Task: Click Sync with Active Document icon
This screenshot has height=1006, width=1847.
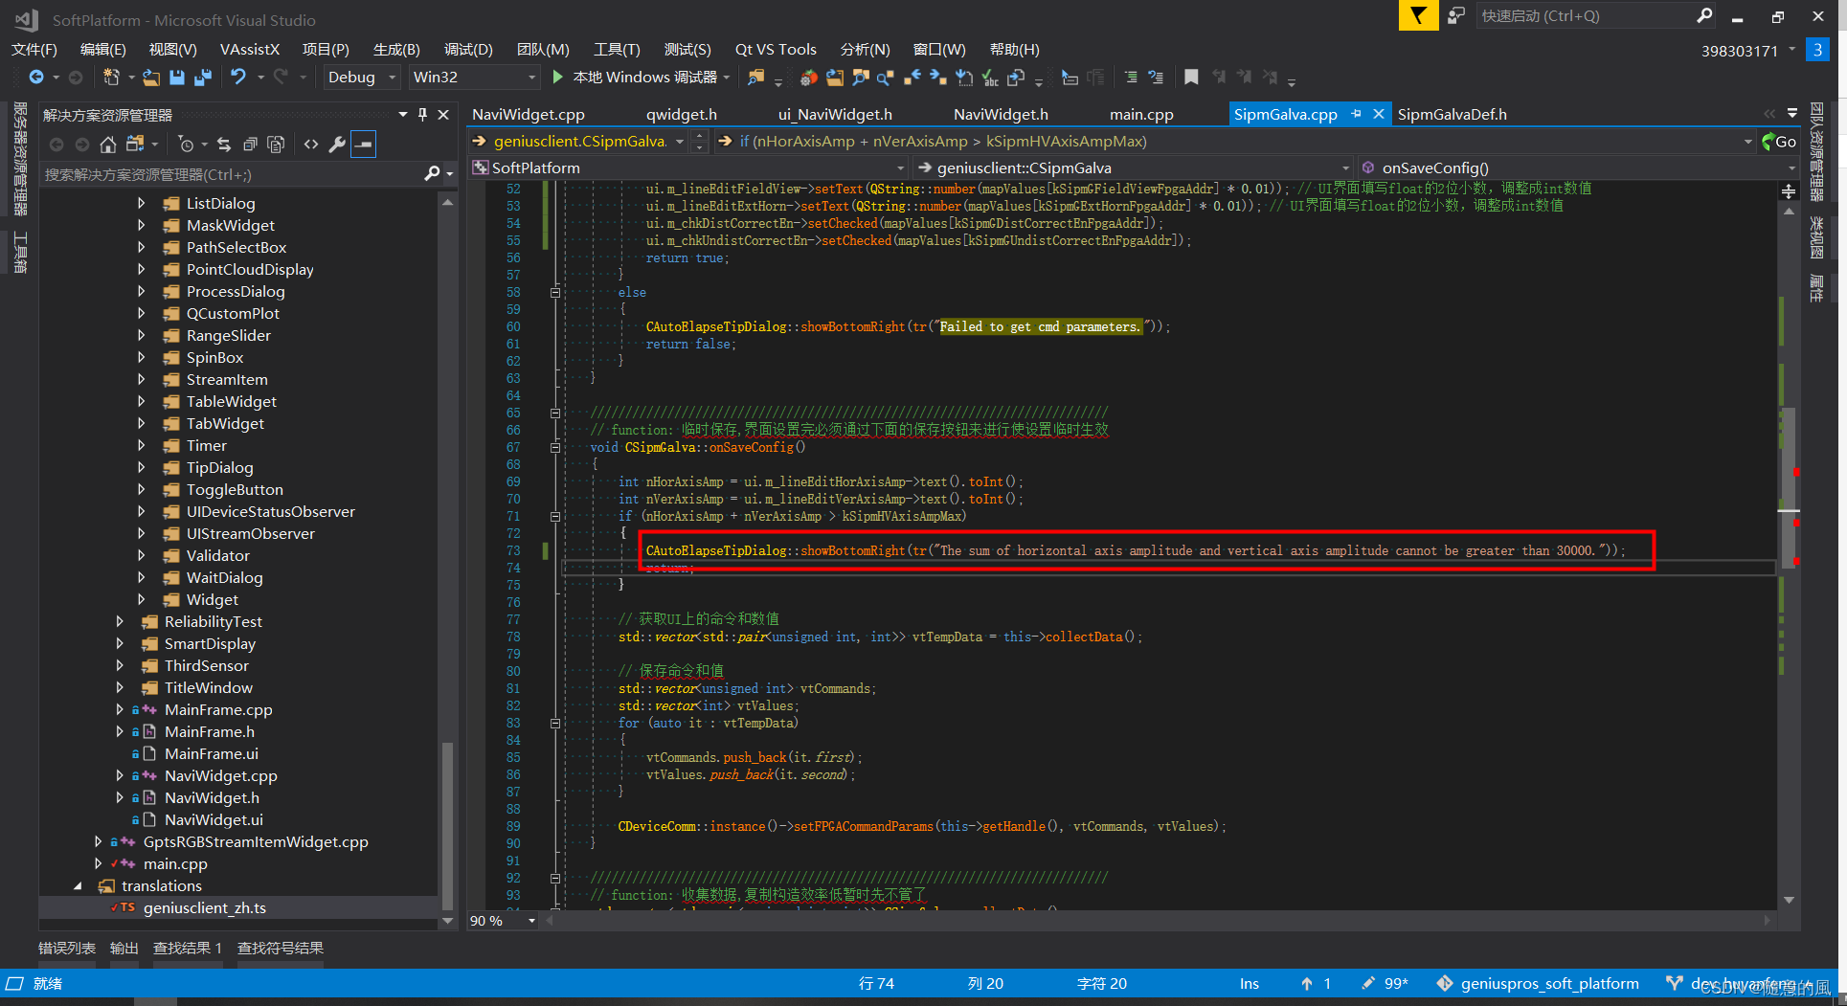Action: (224, 145)
